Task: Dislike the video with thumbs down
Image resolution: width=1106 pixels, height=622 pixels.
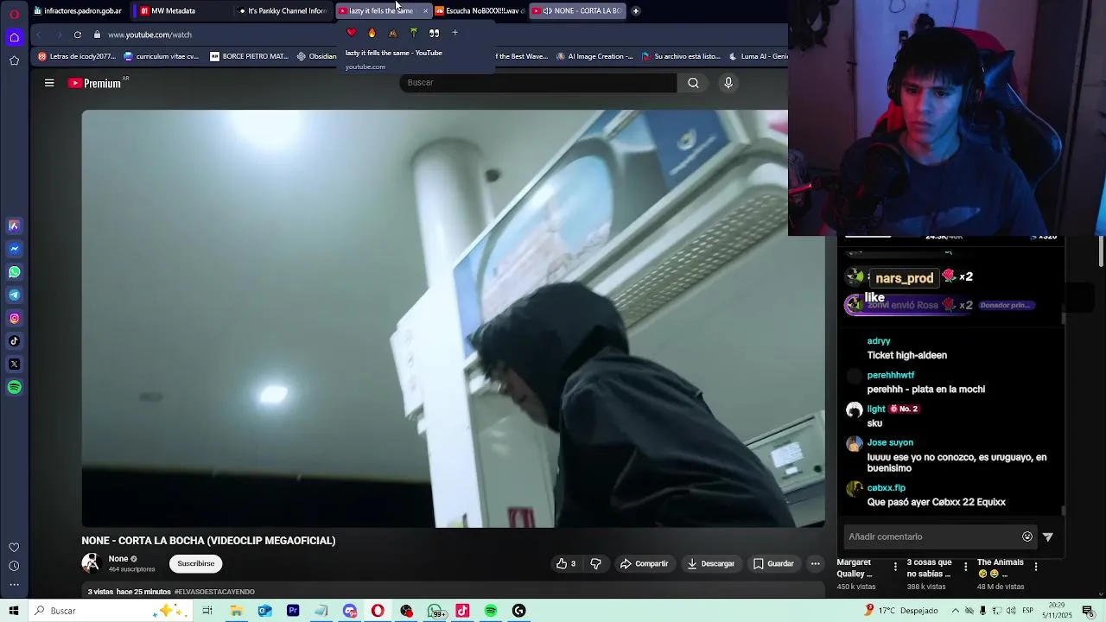Action: pos(595,564)
